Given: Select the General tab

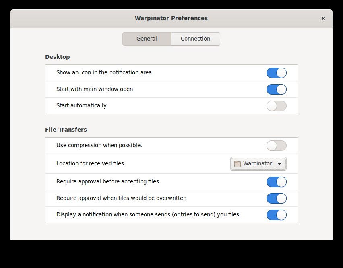Looking at the screenshot, I should coord(147,39).
